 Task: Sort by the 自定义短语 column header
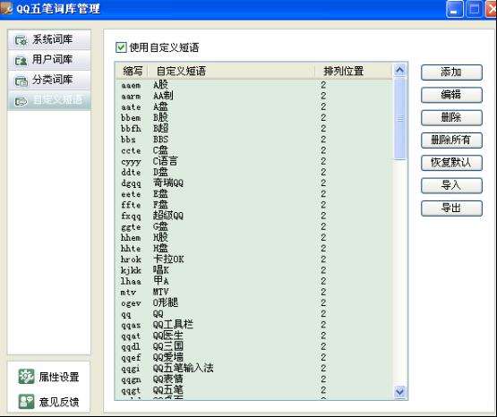[x=231, y=71]
